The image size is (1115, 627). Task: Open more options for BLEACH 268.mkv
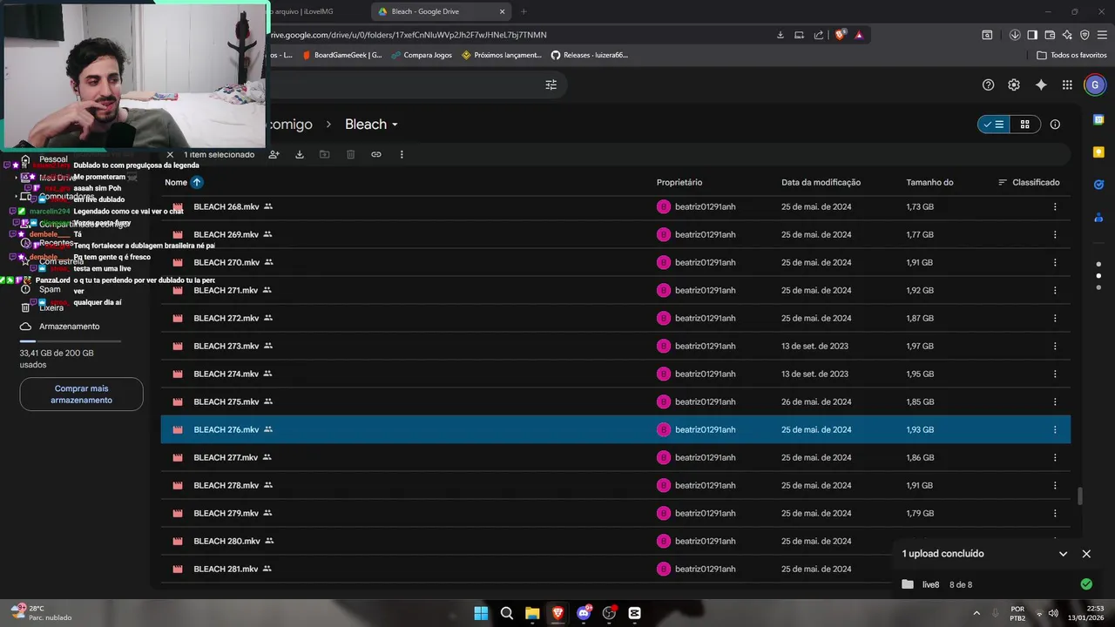point(1055,206)
